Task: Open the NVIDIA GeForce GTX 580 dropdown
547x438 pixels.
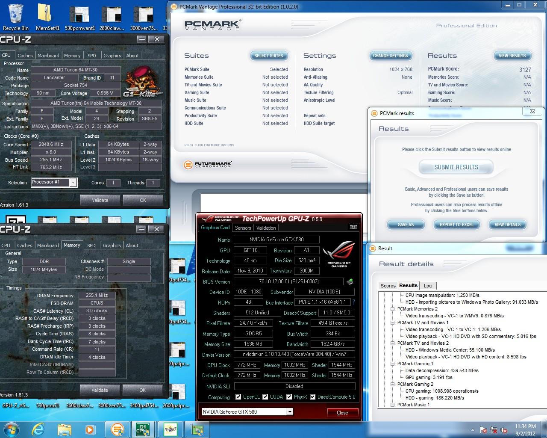Action: tap(289, 411)
